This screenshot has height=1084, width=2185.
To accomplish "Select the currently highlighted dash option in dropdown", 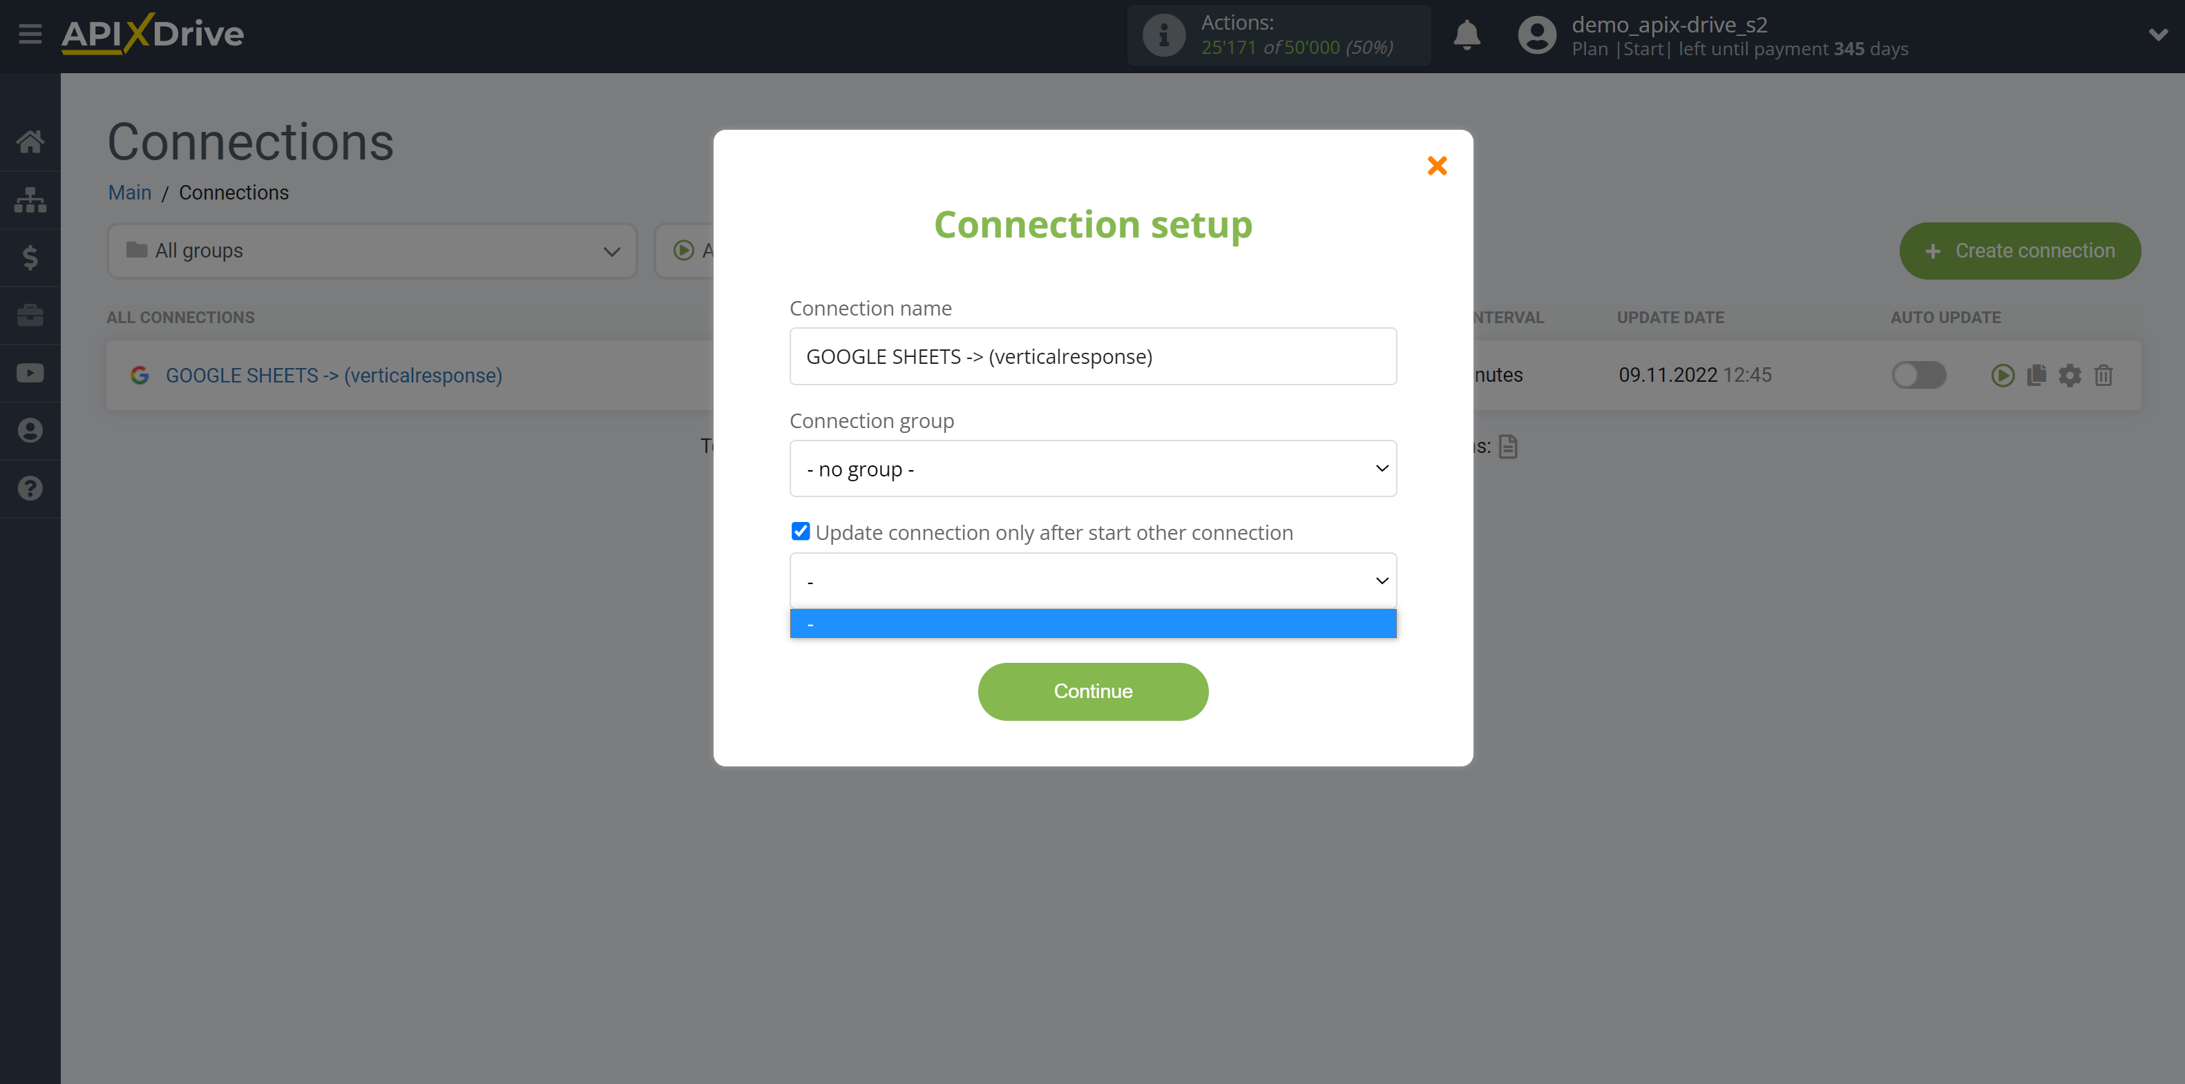I will point(1093,624).
